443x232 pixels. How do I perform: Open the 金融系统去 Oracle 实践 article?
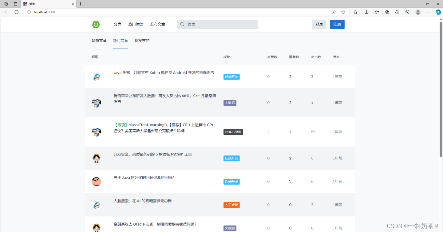155,224
